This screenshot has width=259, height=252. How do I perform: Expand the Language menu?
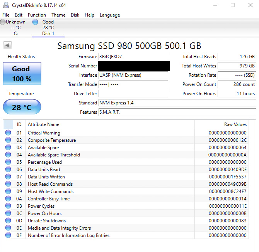point(110,15)
